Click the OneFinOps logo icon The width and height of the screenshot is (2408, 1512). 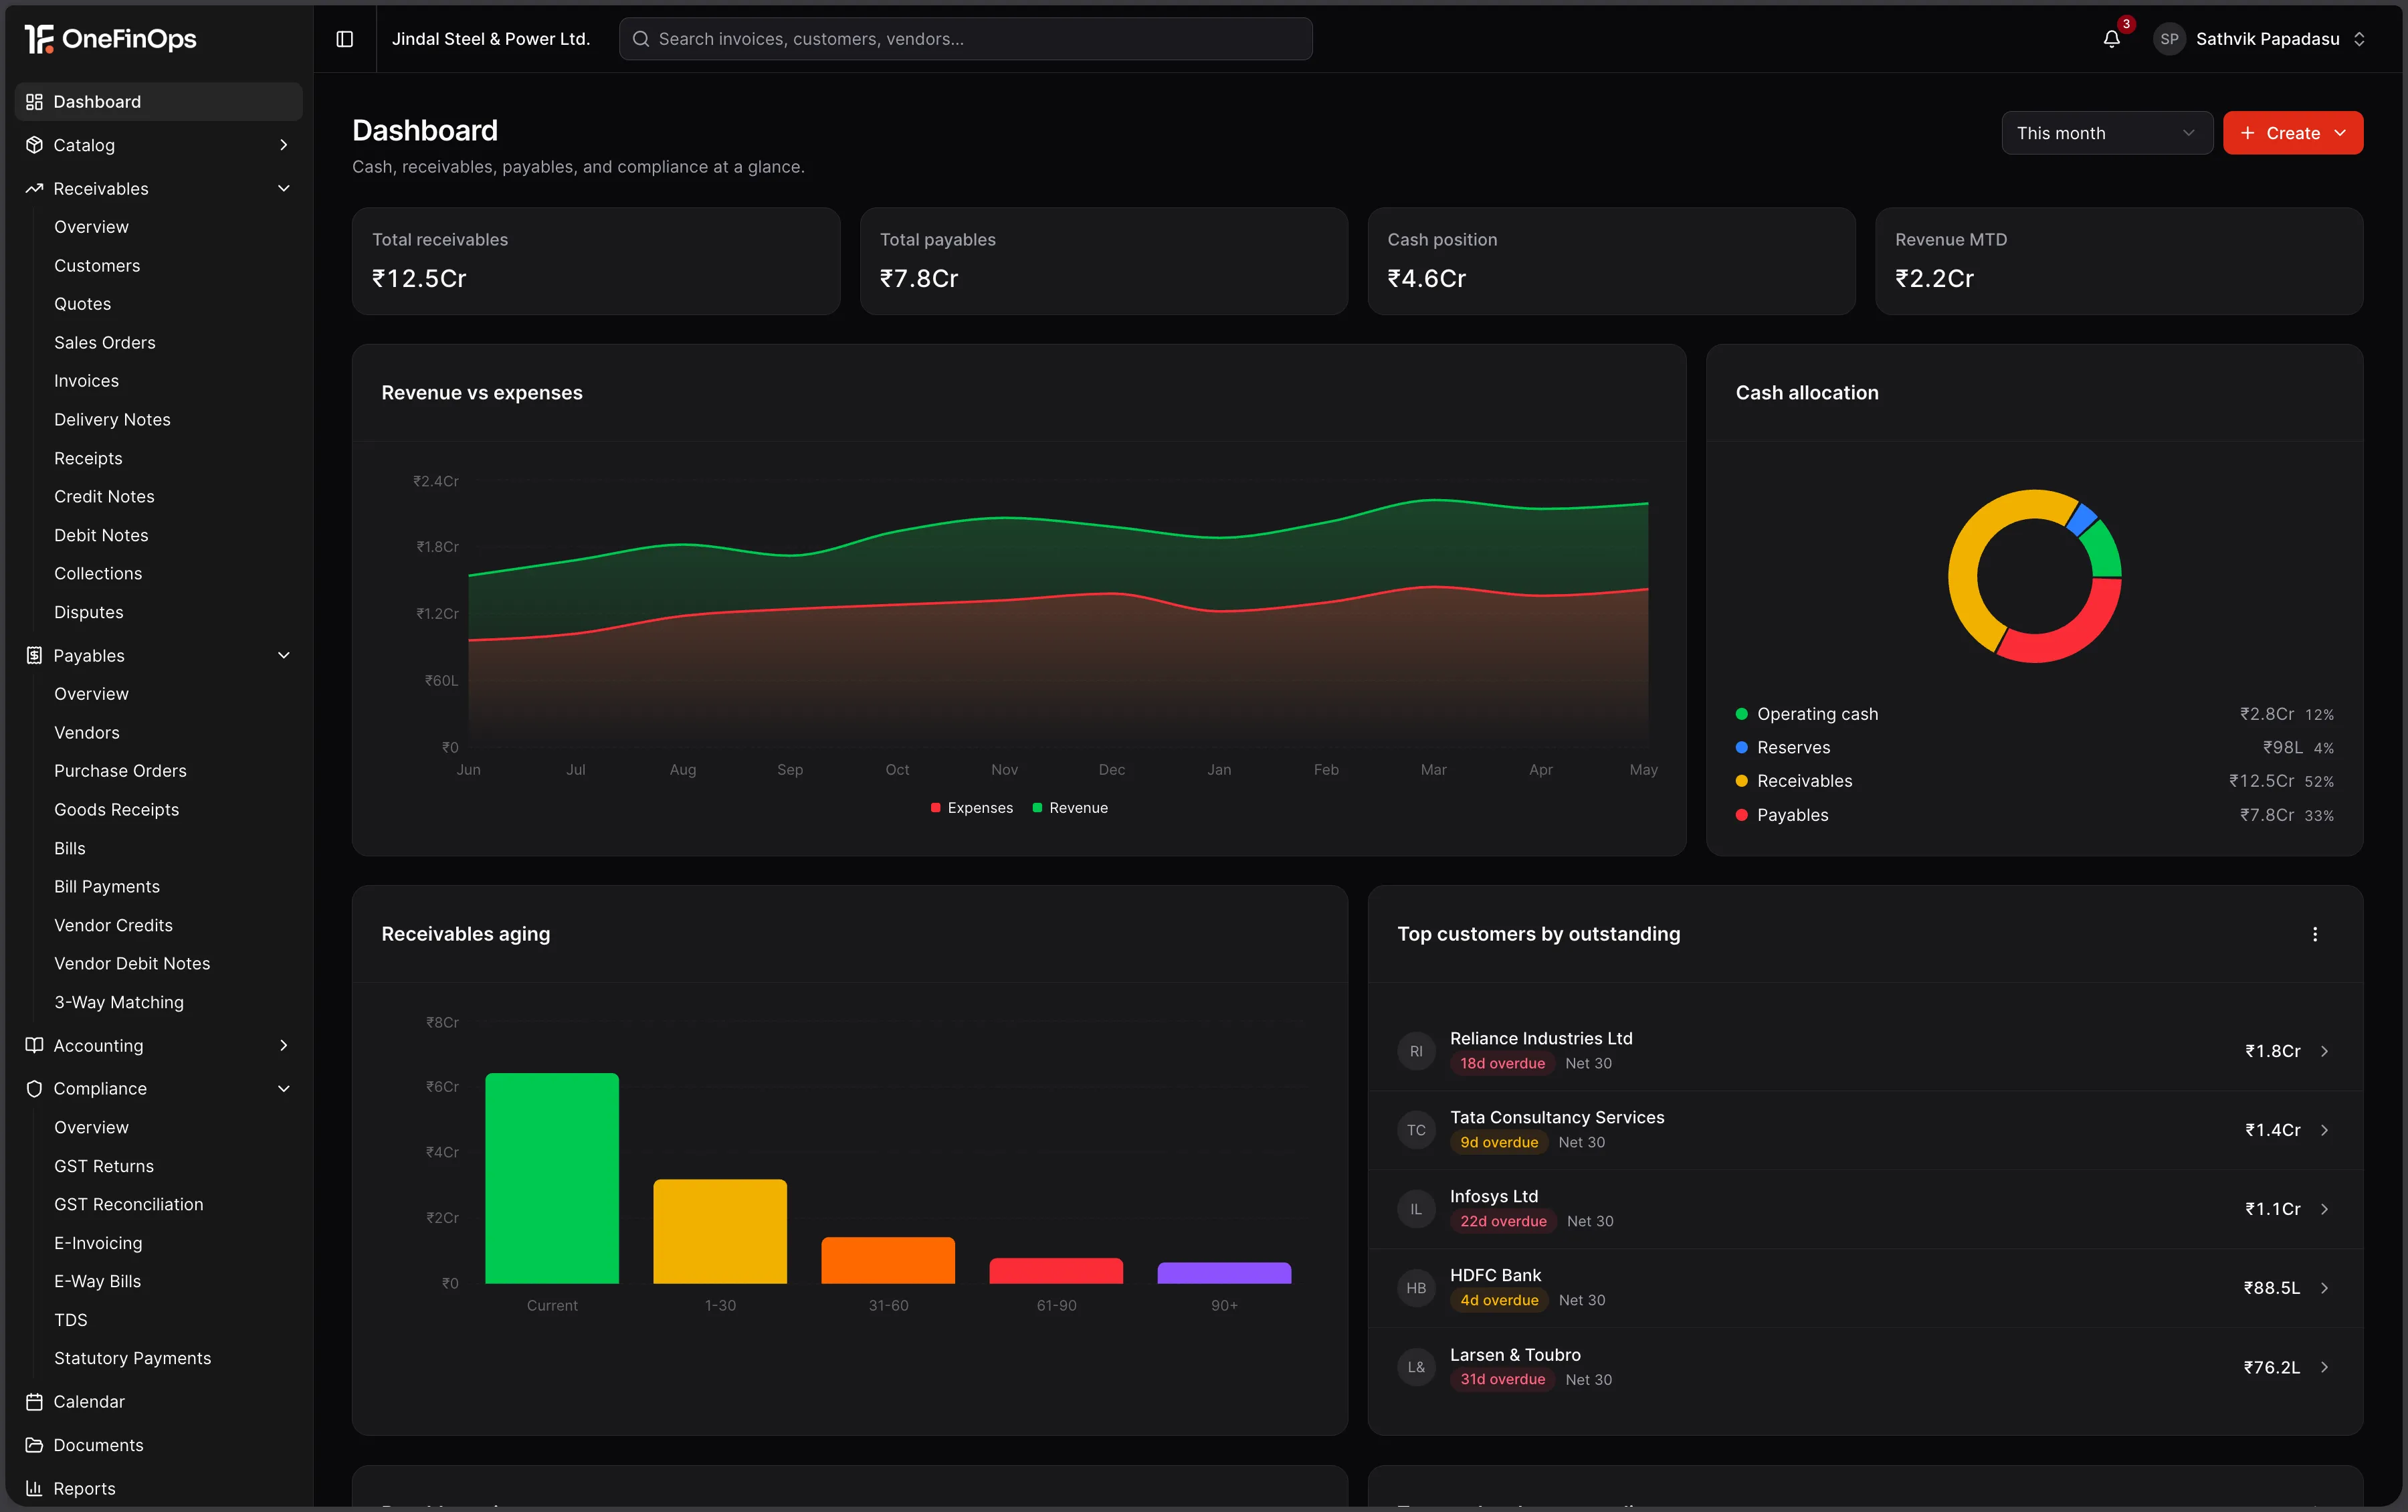[x=38, y=39]
